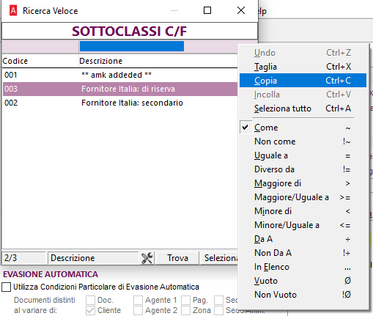Pick Seleziona tutto in the context menu
The height and width of the screenshot is (316, 373).
tap(303, 109)
